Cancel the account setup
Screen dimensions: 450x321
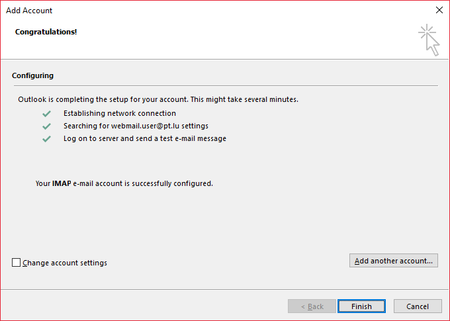click(x=418, y=306)
